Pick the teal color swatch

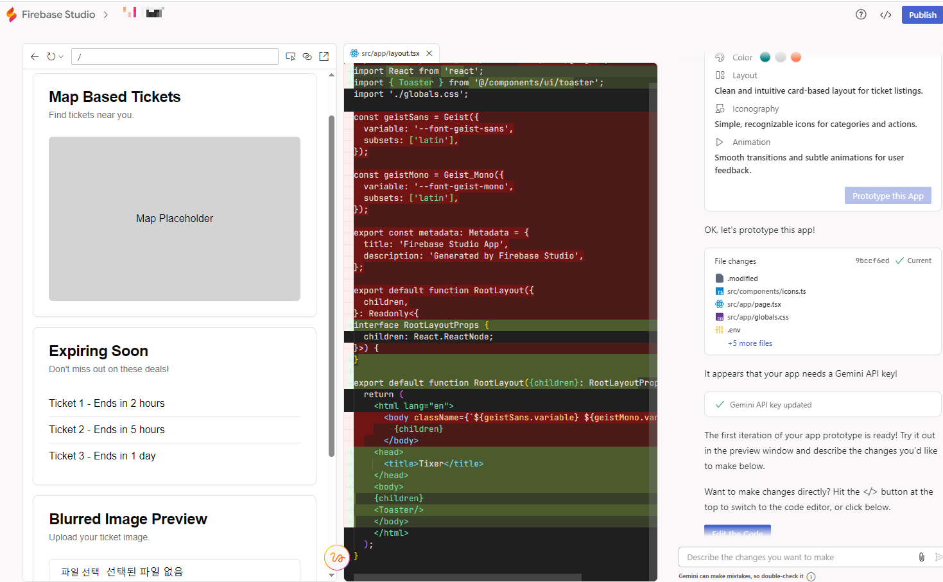[x=765, y=57]
